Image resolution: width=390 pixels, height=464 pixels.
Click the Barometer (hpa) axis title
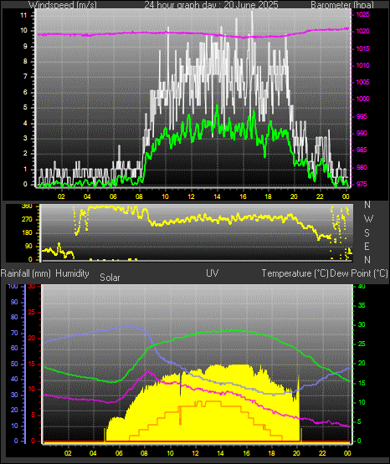coord(342,5)
